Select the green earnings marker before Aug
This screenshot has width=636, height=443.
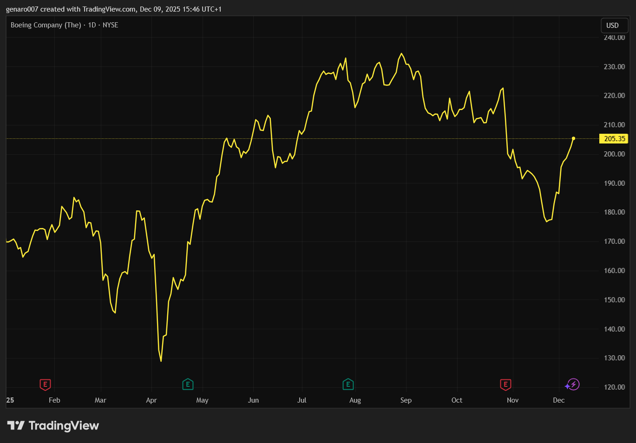pyautogui.click(x=348, y=384)
